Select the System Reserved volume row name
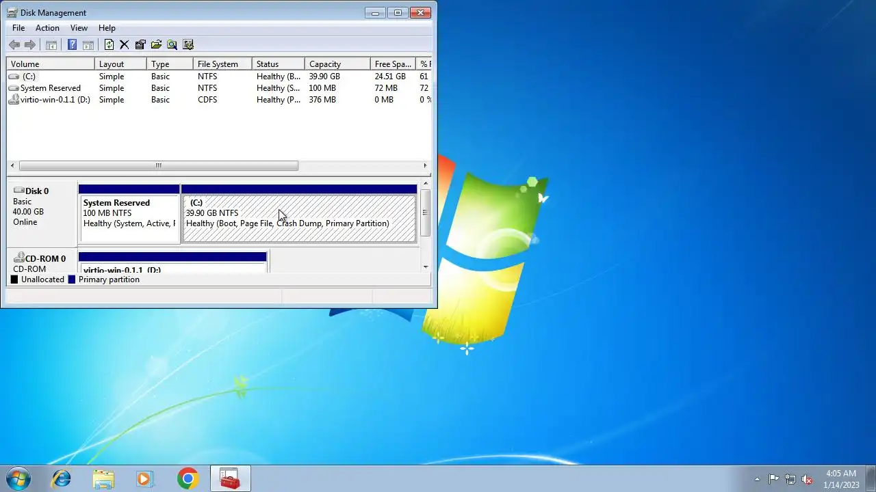Screen dimensions: 876x492 click(x=51, y=88)
